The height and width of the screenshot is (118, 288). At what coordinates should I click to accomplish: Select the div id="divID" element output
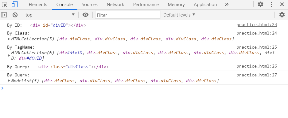pos(58,25)
